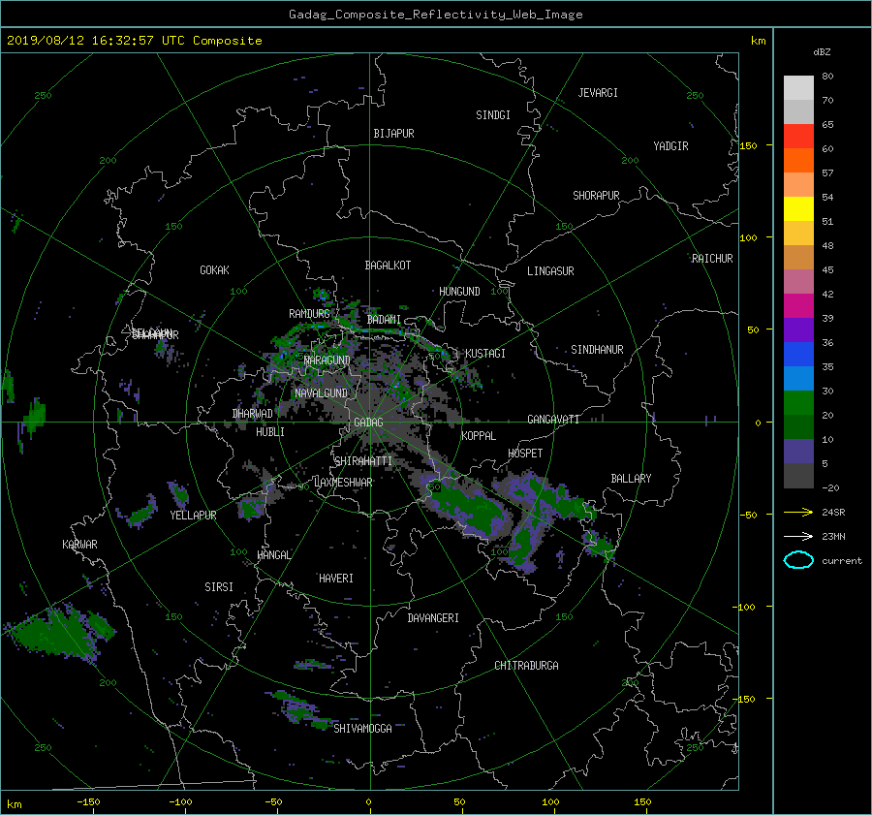
Task: Click the BALLARY city label
Action: 631,479
